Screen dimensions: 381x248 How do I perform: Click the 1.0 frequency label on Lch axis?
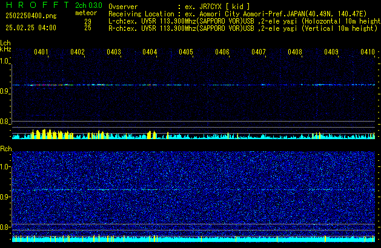pos(5,61)
